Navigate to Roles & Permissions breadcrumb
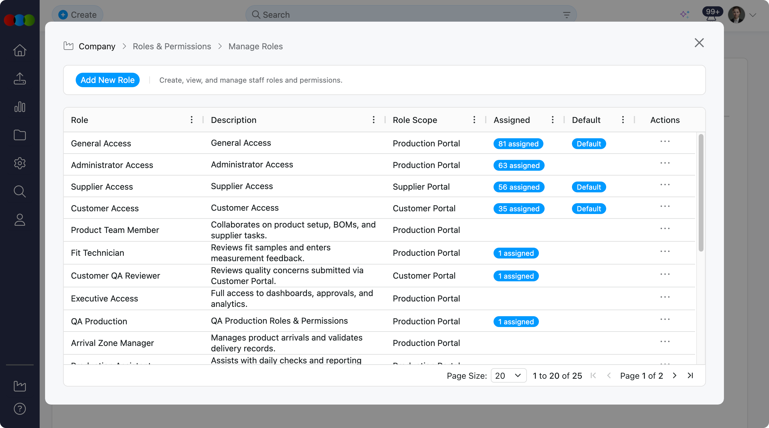The image size is (769, 428). [172, 46]
